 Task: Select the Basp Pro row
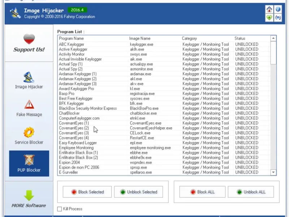164,94
